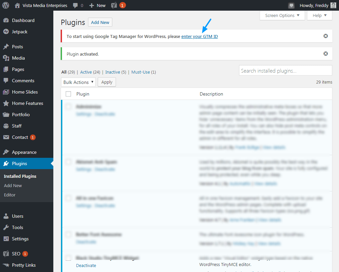Open the notifications icon near Howdy
Screen dimensions: 339x272
pyautogui.click(x=291, y=6)
